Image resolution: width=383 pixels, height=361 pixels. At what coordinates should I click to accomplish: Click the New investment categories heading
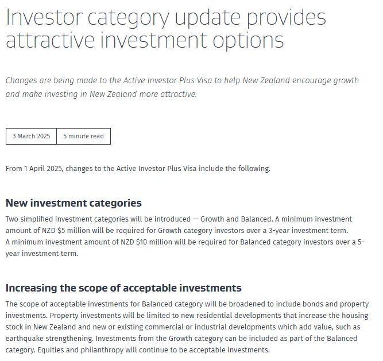73,203
